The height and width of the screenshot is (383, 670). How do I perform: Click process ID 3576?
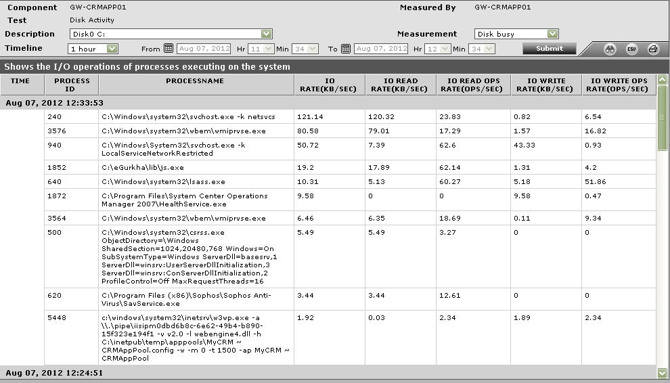57,131
